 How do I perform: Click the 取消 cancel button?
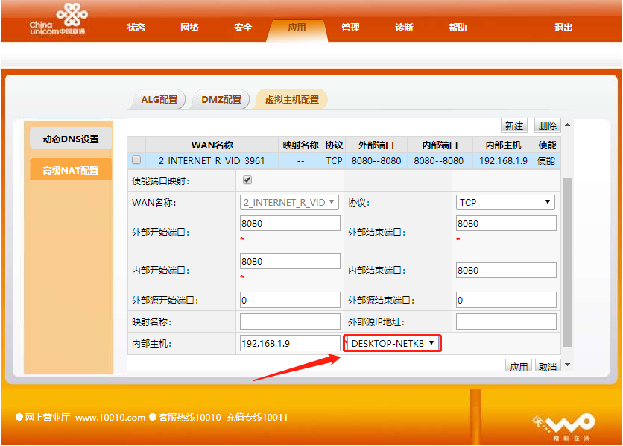[x=548, y=365]
